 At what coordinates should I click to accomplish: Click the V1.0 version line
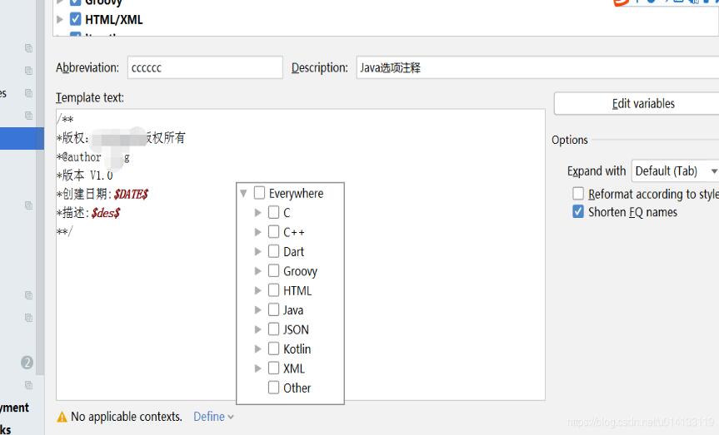(x=85, y=175)
